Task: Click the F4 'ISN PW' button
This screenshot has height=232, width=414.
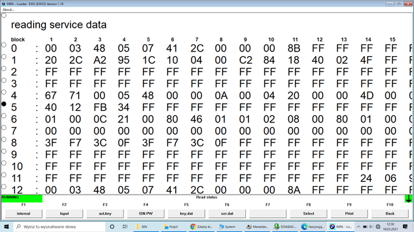Action: (146, 213)
